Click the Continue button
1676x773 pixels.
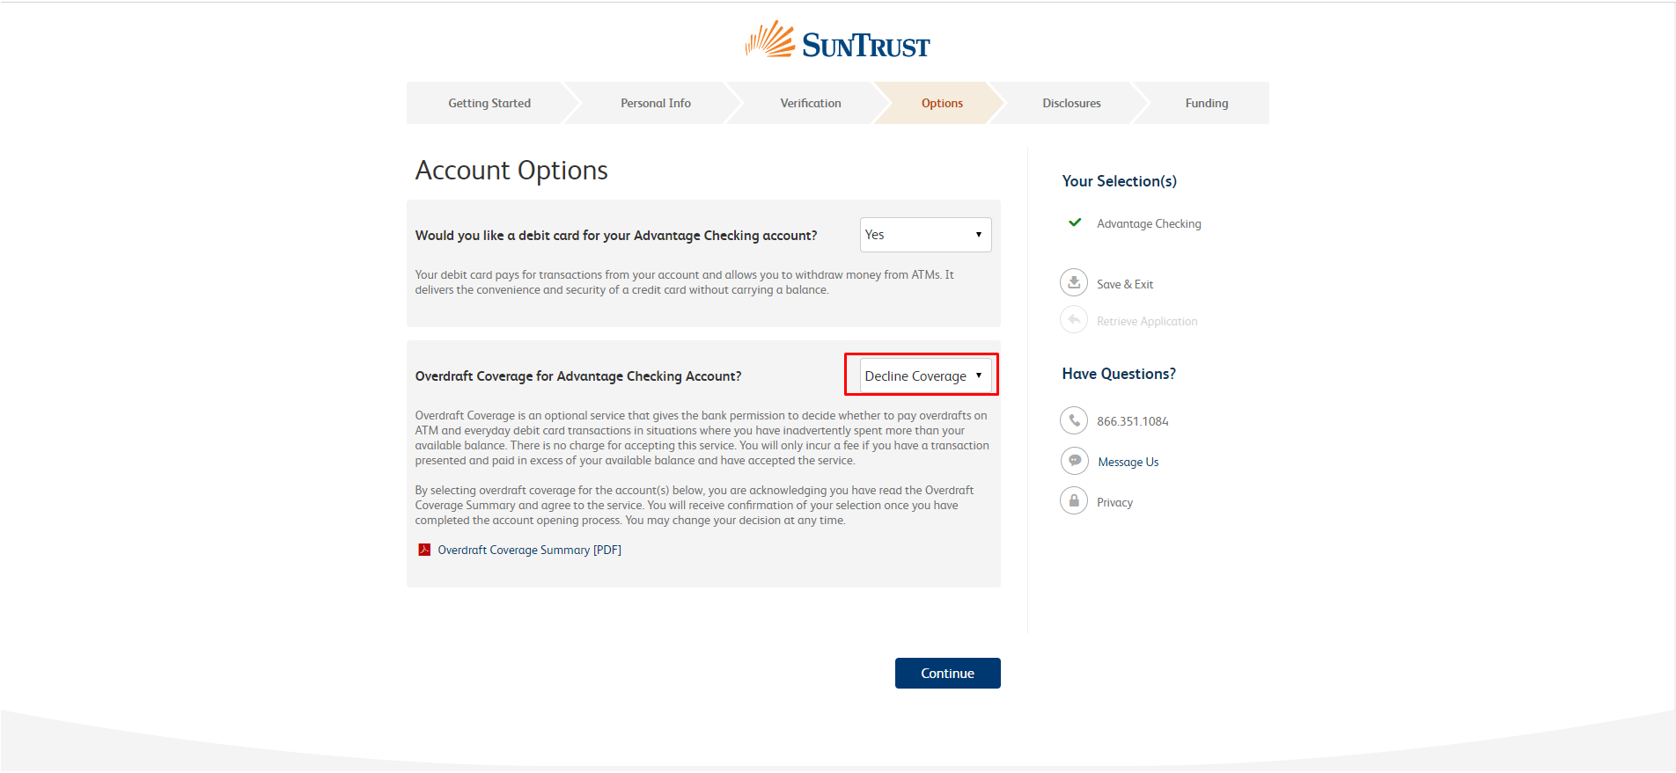pyautogui.click(x=947, y=673)
